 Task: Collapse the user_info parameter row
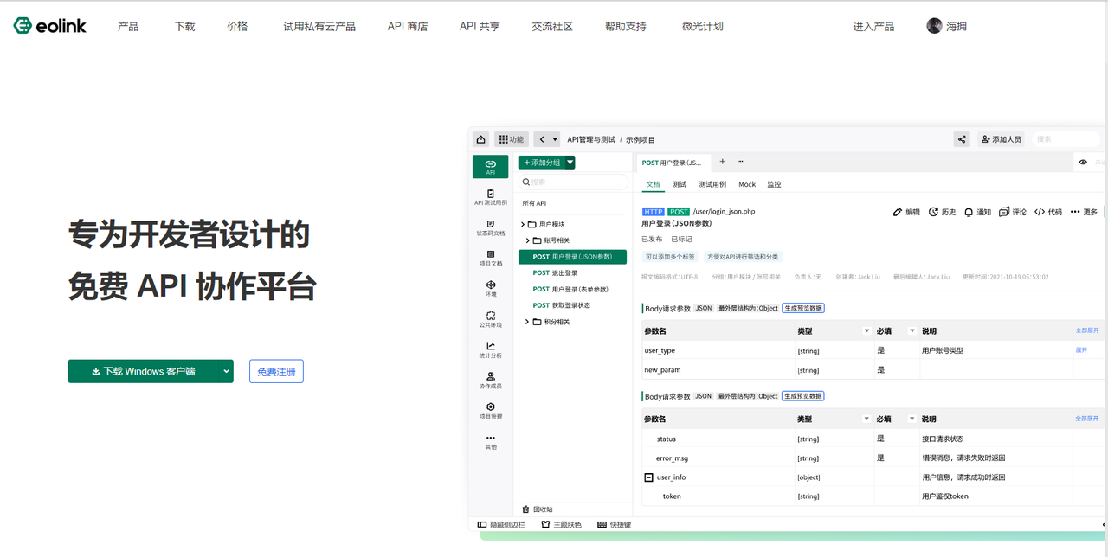pyautogui.click(x=648, y=477)
